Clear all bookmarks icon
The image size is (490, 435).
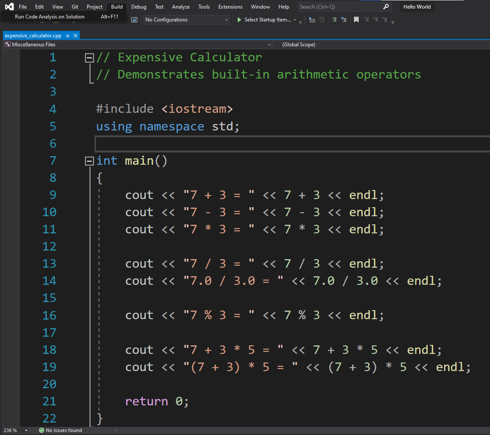point(385,20)
